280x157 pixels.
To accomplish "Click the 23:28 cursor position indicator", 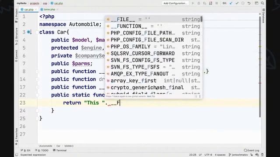I will pyautogui.click(x=192, y=155).
